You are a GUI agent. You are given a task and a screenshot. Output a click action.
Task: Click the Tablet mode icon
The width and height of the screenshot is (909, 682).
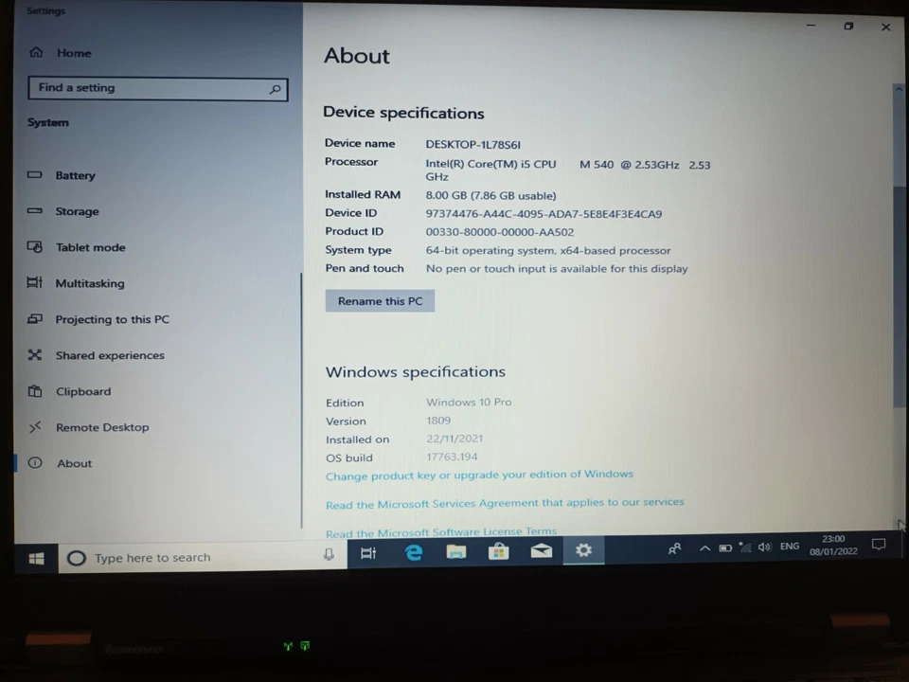pyautogui.click(x=34, y=246)
